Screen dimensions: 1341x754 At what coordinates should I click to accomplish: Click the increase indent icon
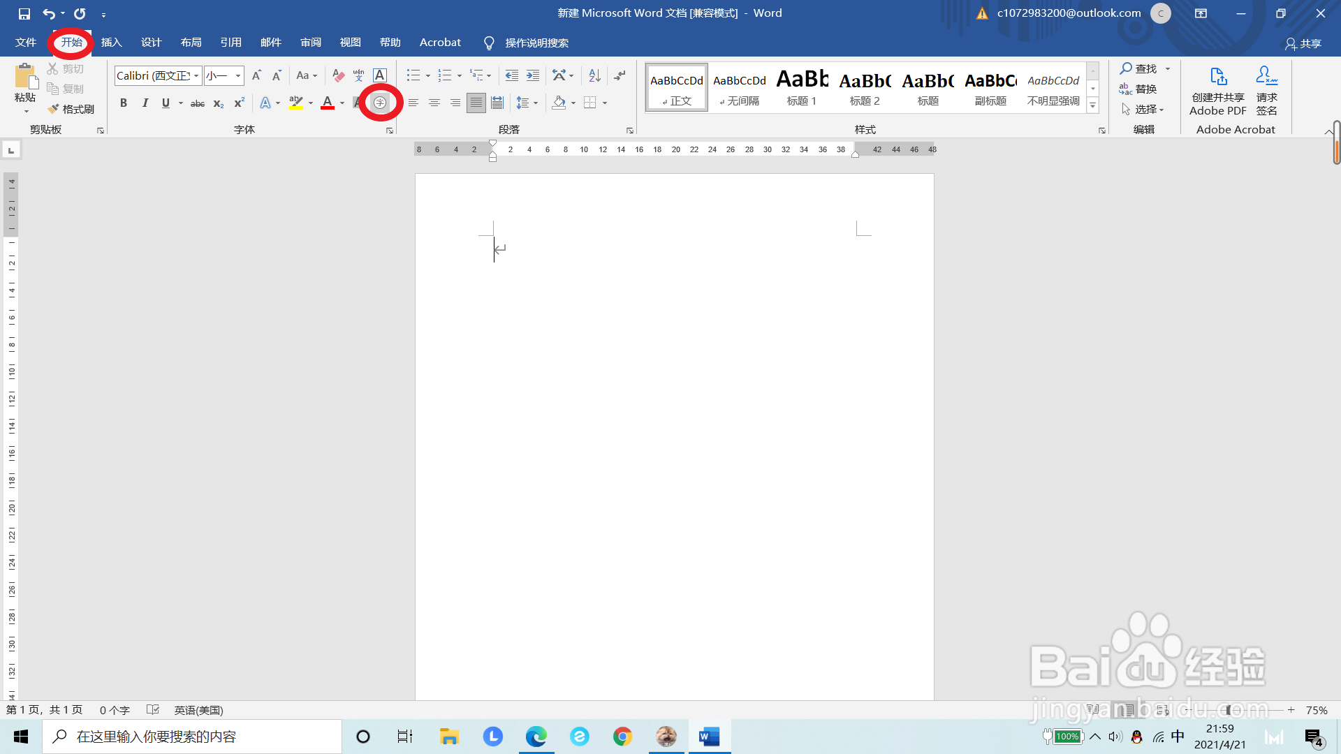[x=533, y=75]
